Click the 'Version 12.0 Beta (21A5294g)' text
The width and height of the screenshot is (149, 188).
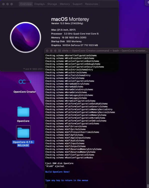(x=67, y=23)
